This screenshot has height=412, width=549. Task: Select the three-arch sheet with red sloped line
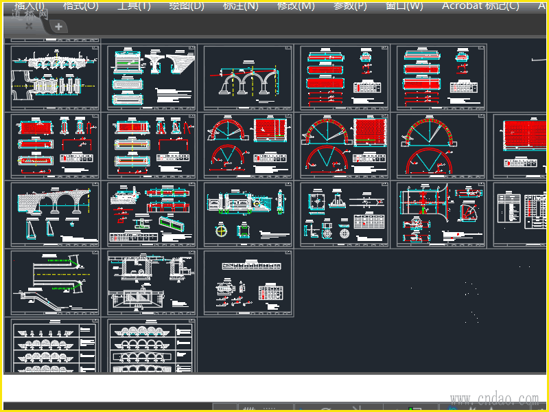pos(248,78)
